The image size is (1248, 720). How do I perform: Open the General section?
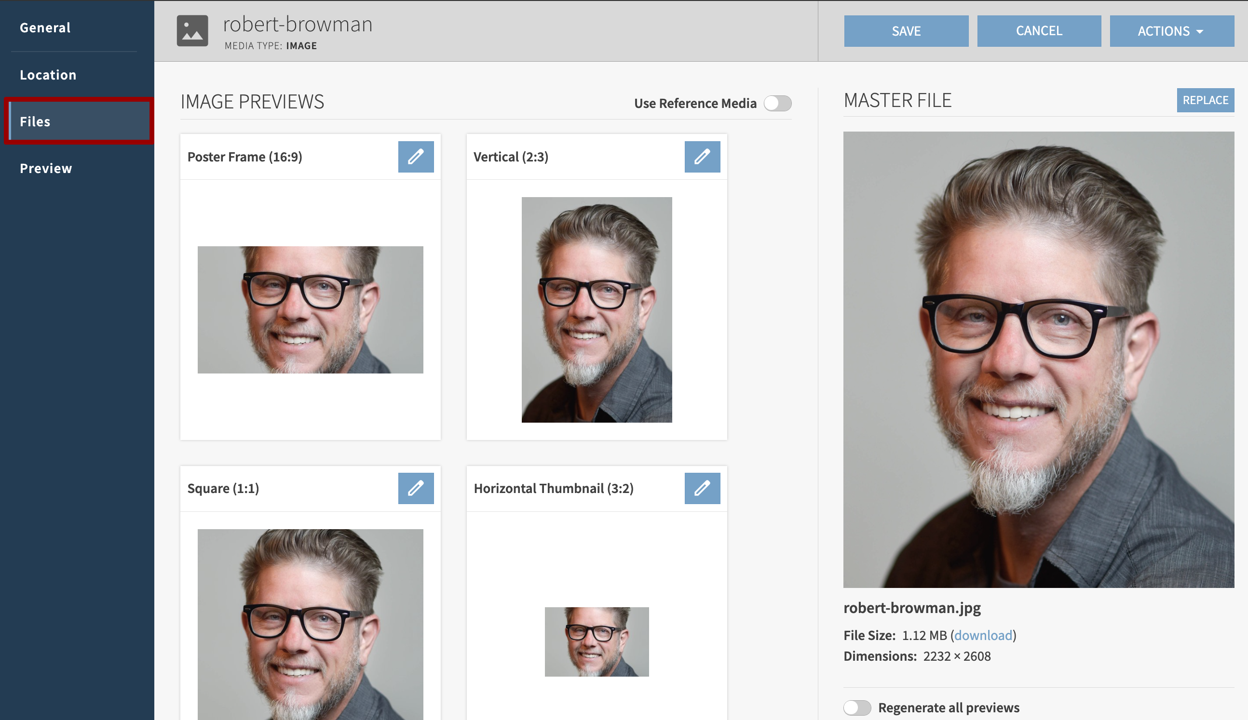[45, 27]
